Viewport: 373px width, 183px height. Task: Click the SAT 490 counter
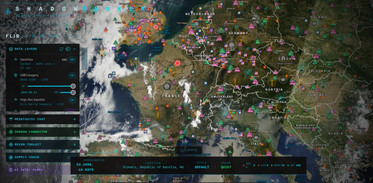294,166
